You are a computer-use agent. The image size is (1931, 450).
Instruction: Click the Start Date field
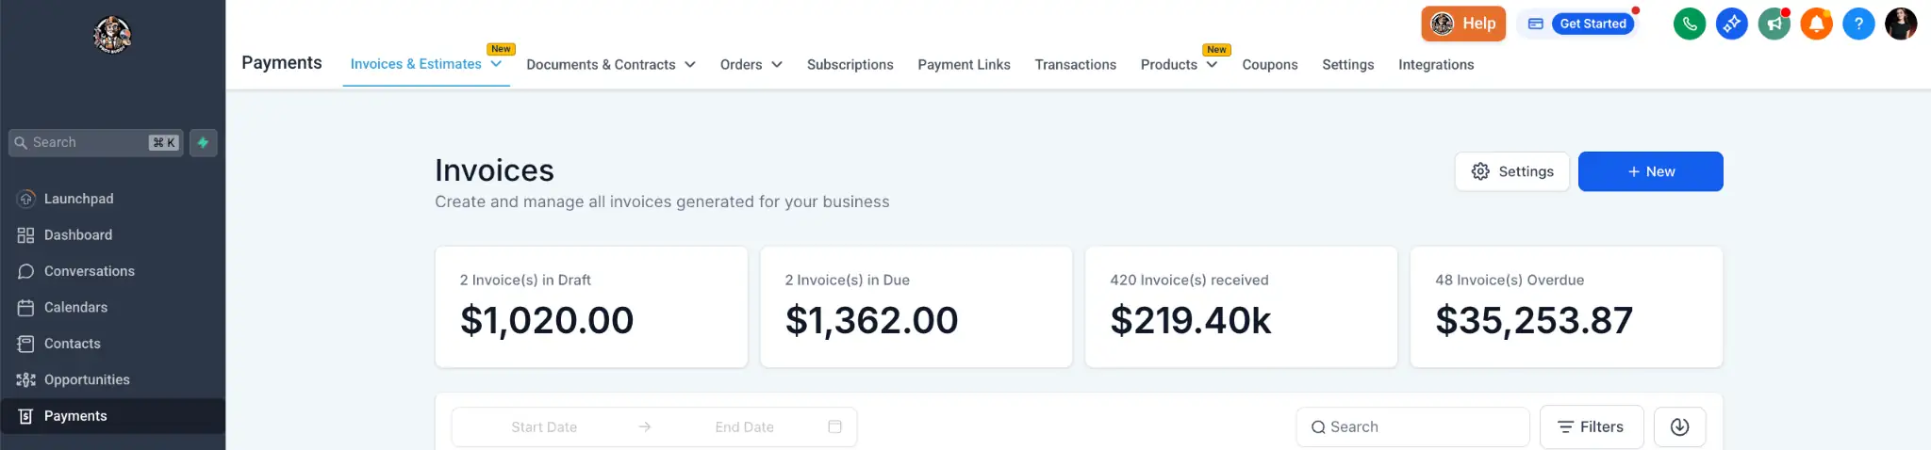point(544,427)
